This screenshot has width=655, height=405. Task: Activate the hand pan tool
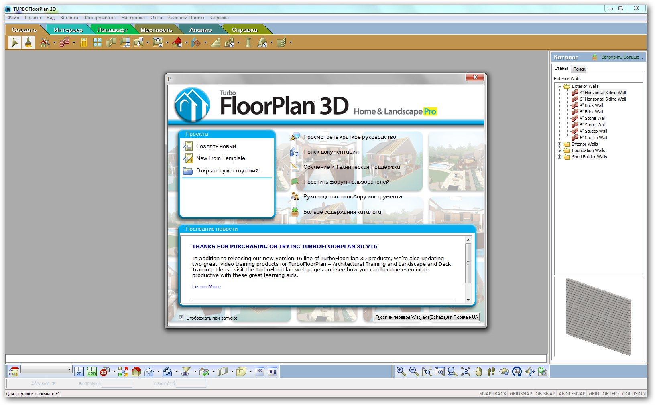[478, 371]
